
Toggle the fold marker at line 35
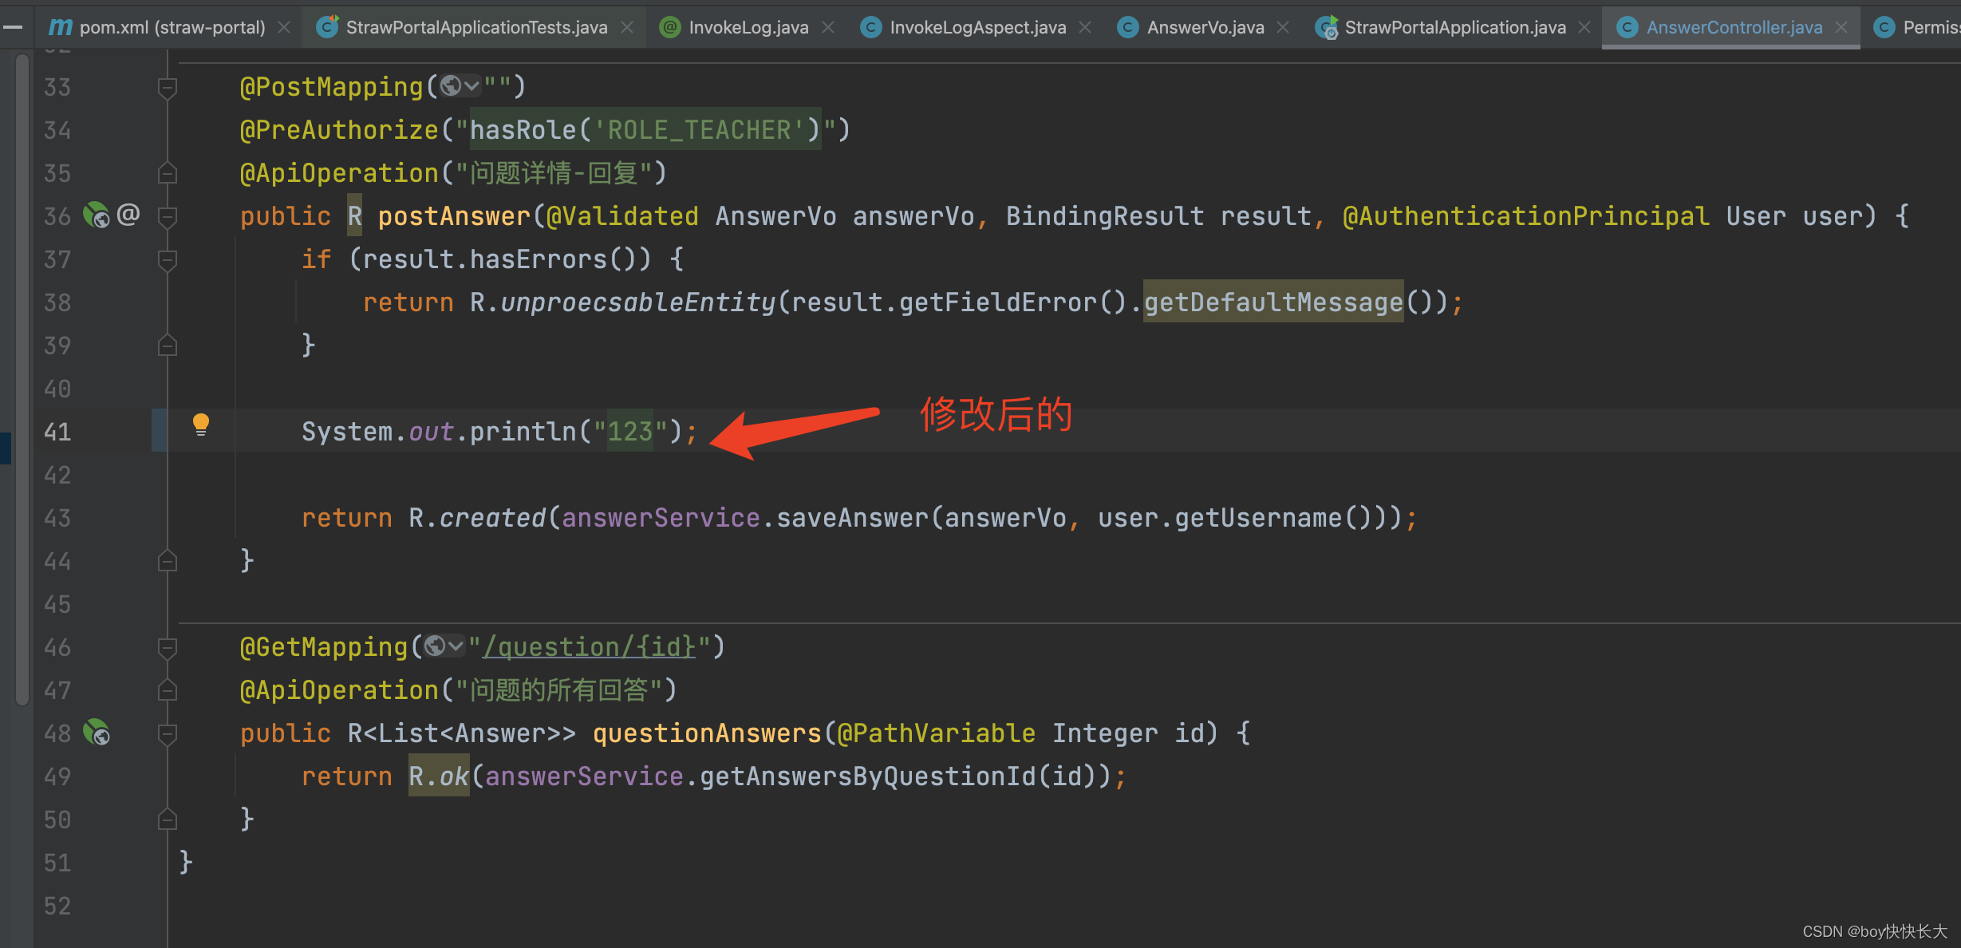(168, 172)
